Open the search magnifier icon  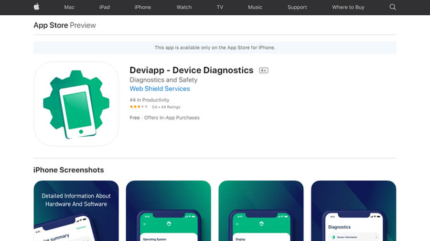[x=393, y=7]
